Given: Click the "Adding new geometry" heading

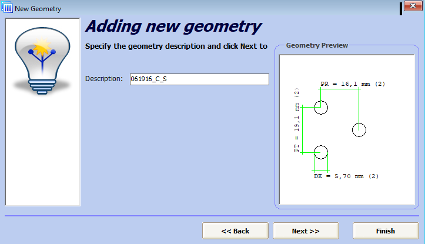Looking at the screenshot, I should [173, 26].
